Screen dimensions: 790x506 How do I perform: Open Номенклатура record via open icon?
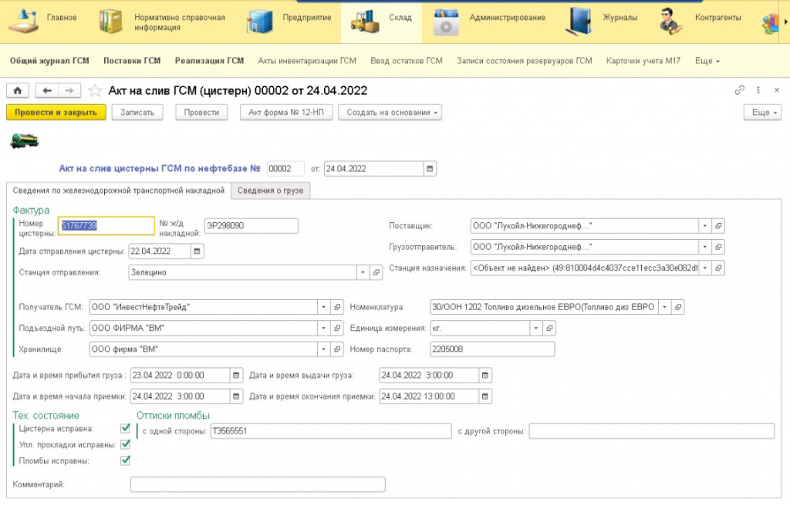pos(678,307)
